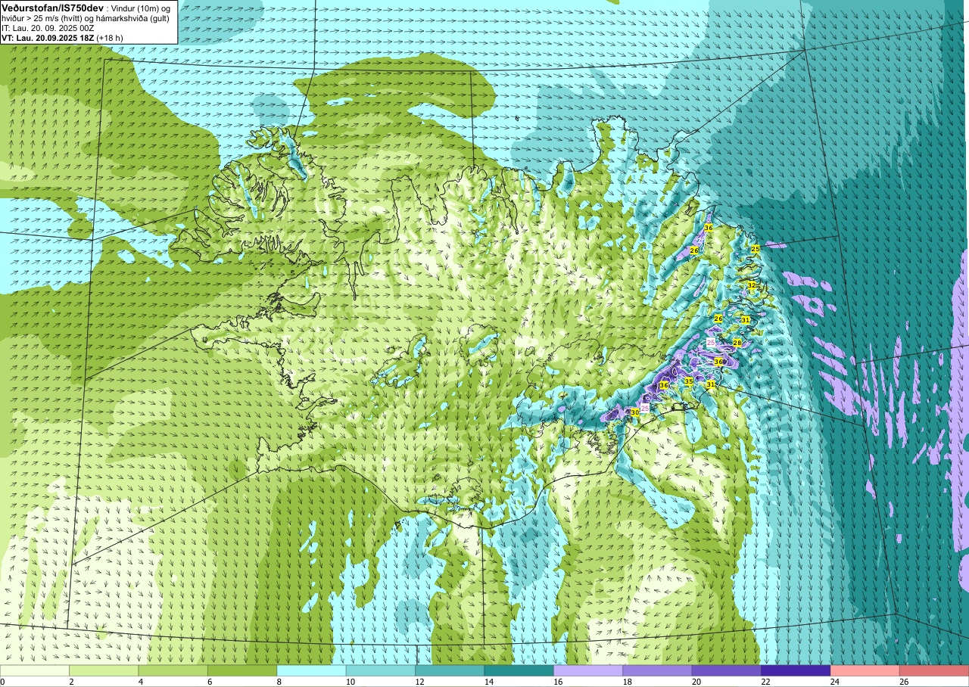Click the legend scale value "10"

click(350, 682)
